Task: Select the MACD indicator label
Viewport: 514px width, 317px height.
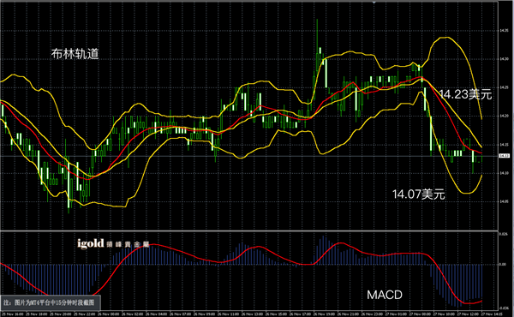Action: pos(385,295)
